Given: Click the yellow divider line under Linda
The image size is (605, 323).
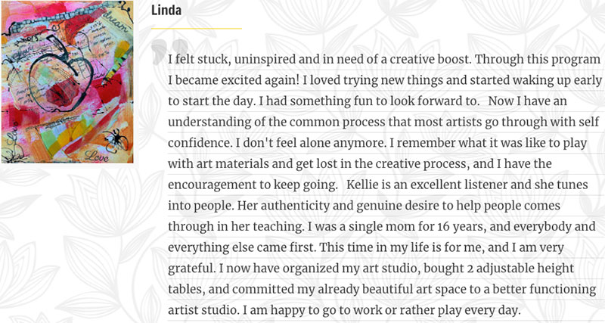Looking at the screenshot, I should [197, 28].
